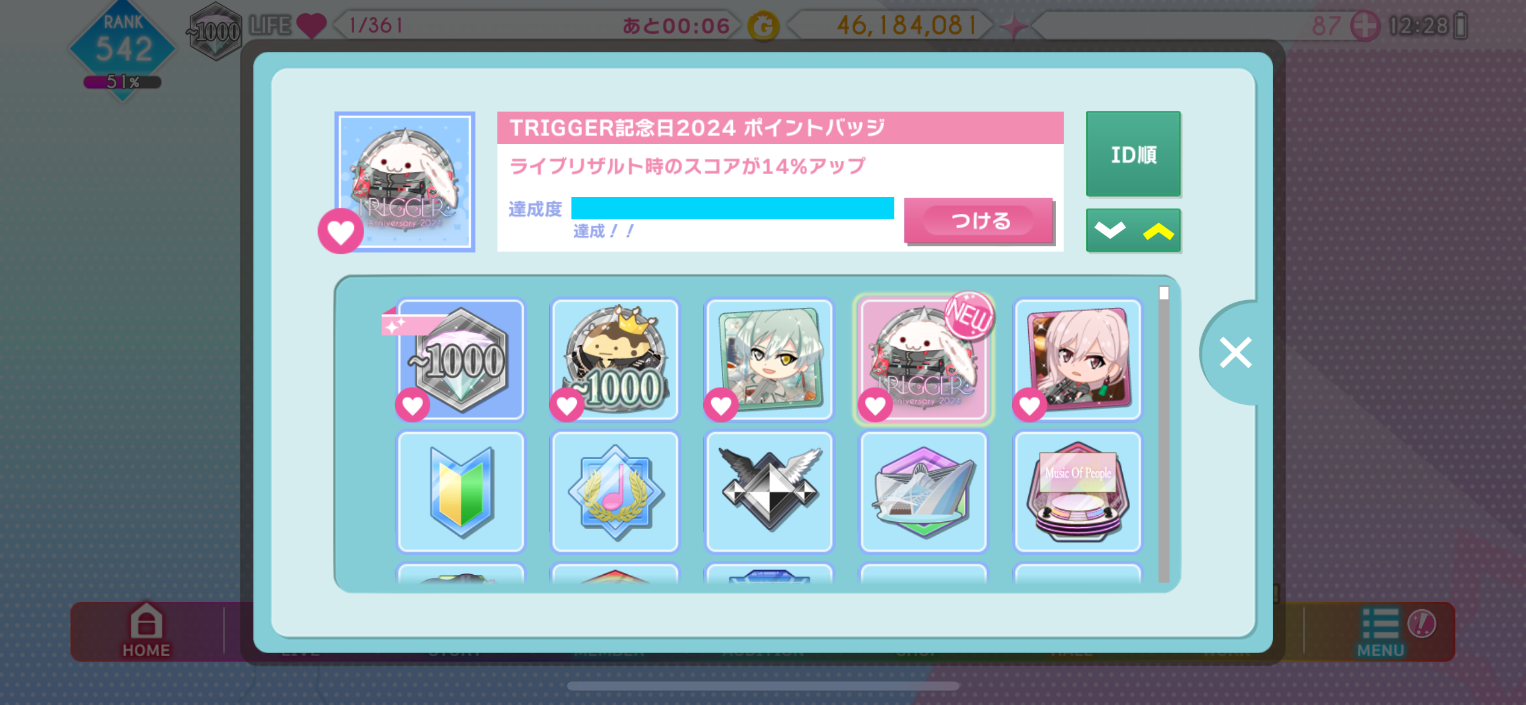Image resolution: width=1526 pixels, height=705 pixels.
Task: Equip badge with つける button
Action: (x=978, y=221)
